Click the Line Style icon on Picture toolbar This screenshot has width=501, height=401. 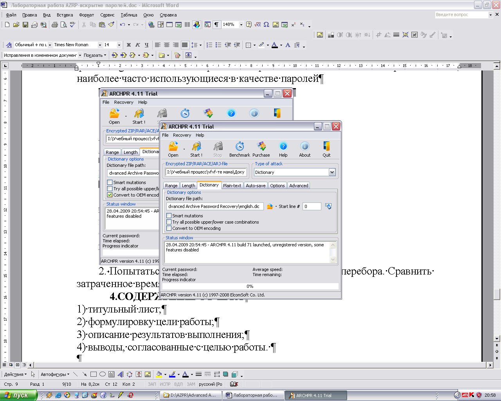pos(396,35)
